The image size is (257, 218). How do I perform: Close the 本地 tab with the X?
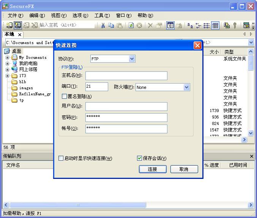20,35
